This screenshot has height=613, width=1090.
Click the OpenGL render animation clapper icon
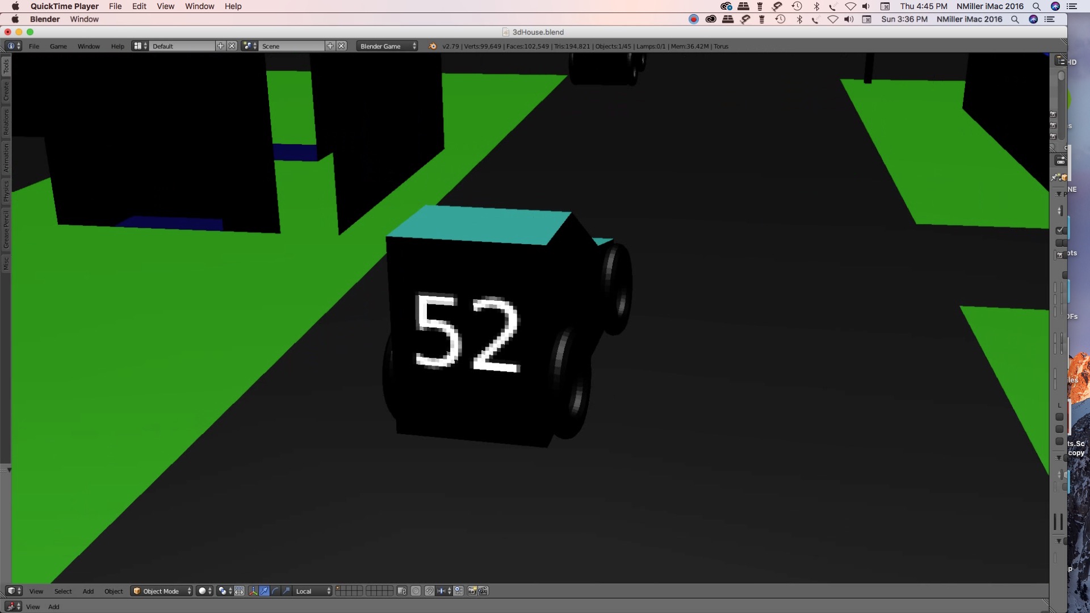483,591
